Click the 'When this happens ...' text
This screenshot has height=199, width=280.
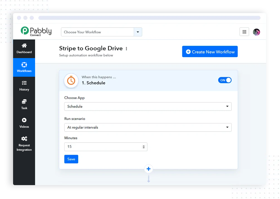(99, 77)
